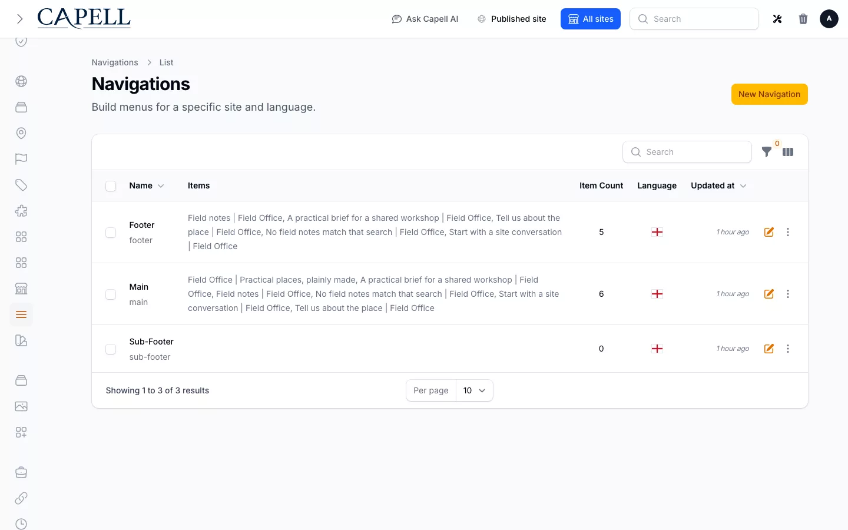Focus the global Search field in top bar
The height and width of the screenshot is (530, 848).
tap(694, 19)
